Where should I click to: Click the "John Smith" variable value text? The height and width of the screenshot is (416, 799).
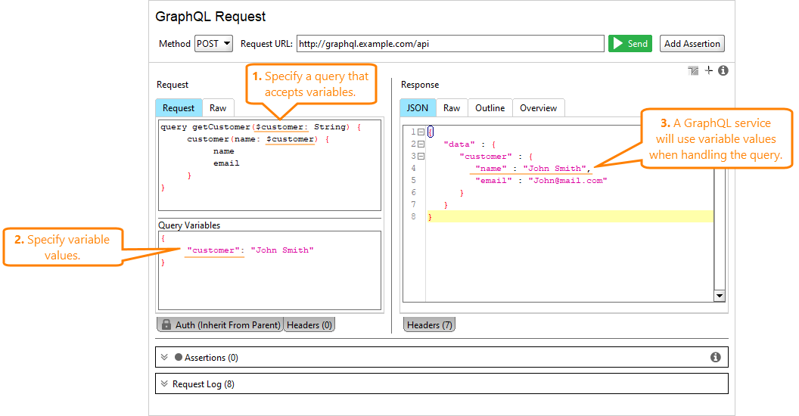pyautogui.click(x=281, y=250)
